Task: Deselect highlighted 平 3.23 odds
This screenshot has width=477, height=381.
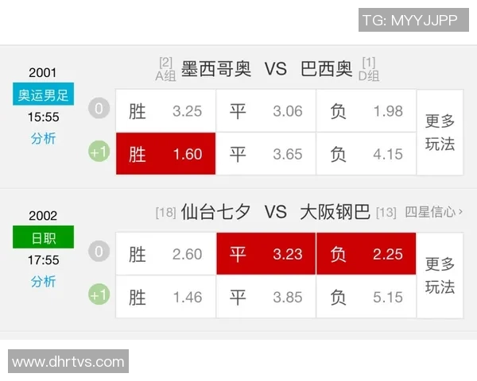Action: pyautogui.click(x=266, y=254)
